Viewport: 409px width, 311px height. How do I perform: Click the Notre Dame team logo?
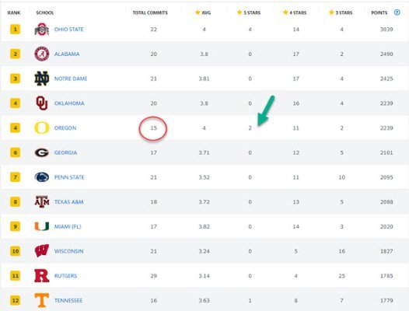click(x=42, y=79)
